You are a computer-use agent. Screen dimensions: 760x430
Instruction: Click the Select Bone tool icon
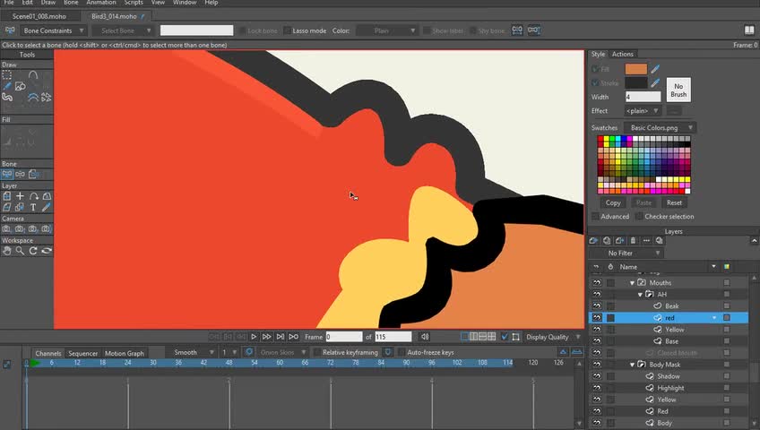pos(7,174)
